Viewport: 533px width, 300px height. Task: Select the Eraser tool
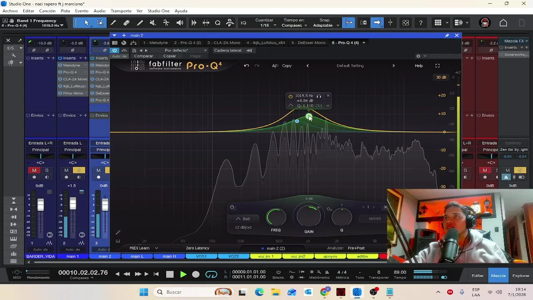(x=127, y=23)
